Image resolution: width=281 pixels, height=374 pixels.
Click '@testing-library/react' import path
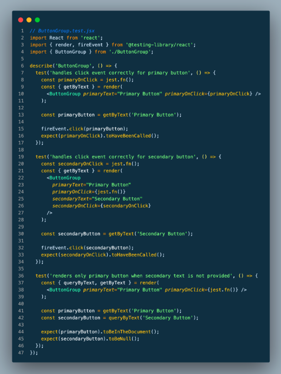point(160,44)
